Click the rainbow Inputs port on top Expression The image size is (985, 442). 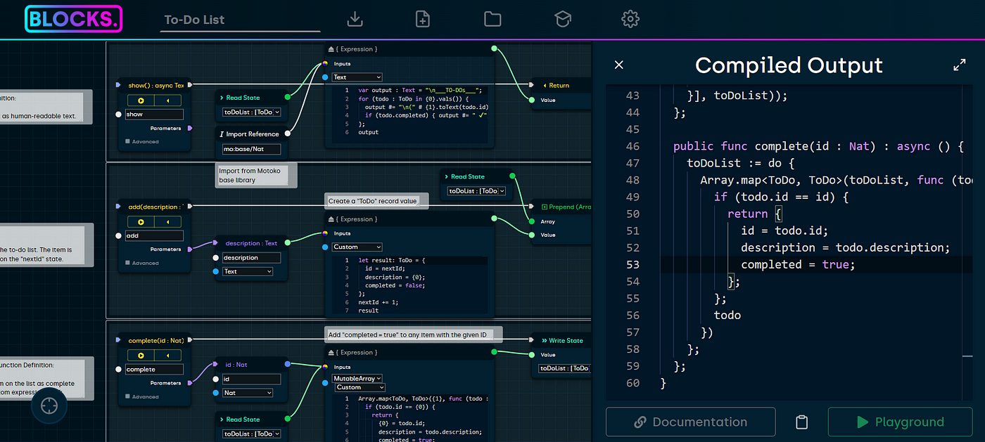325,63
